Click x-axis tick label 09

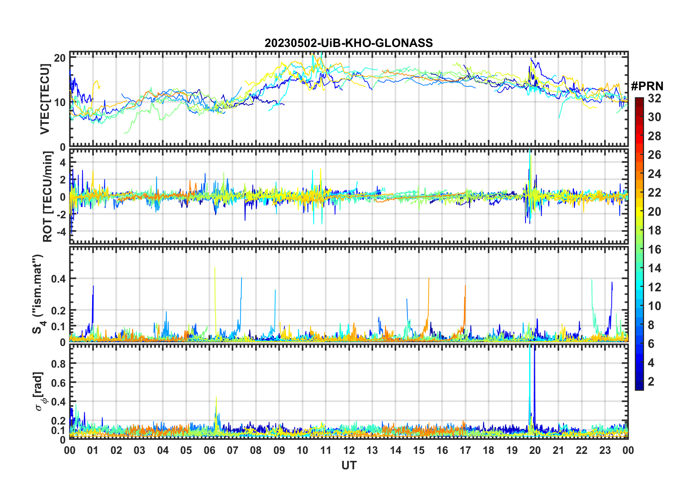click(x=279, y=450)
